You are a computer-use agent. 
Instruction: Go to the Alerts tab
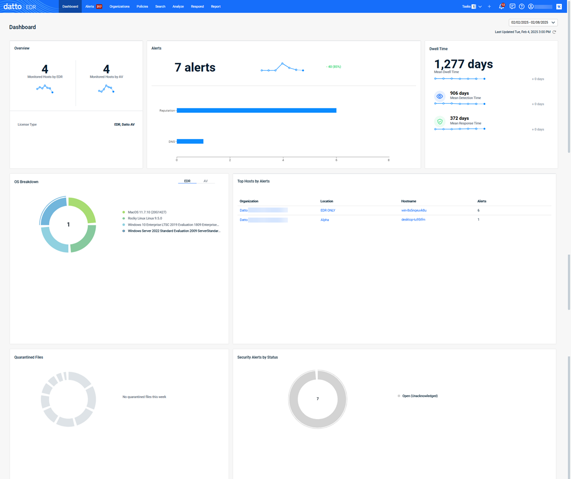[x=93, y=6]
